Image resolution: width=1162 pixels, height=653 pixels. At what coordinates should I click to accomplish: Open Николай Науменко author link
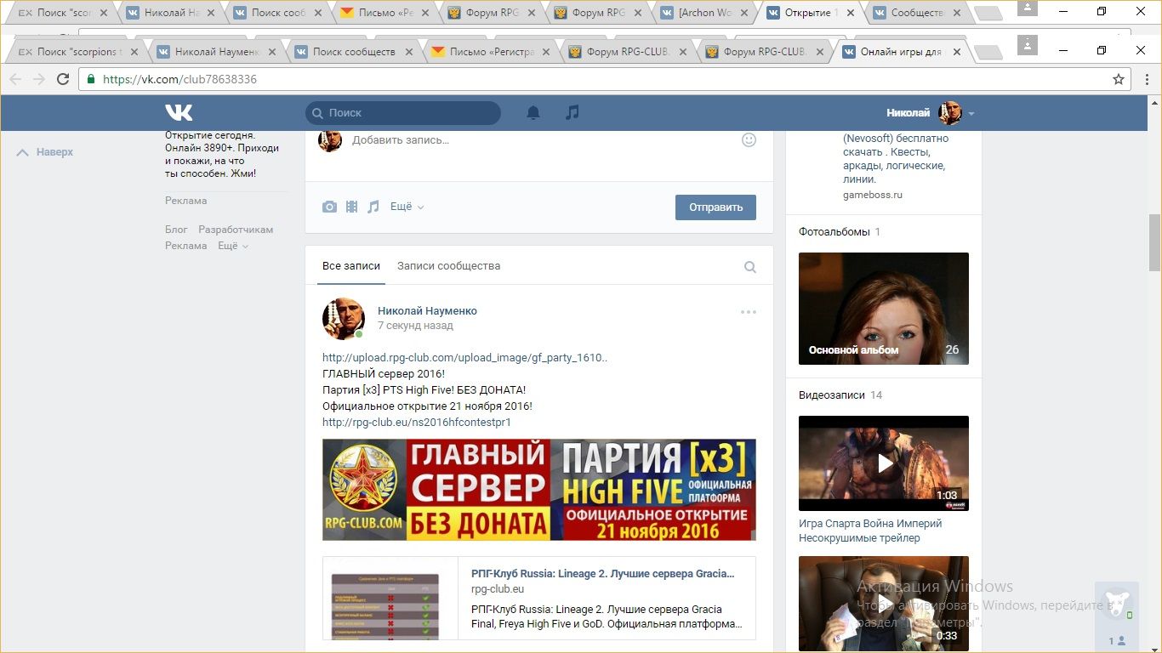[x=427, y=311]
